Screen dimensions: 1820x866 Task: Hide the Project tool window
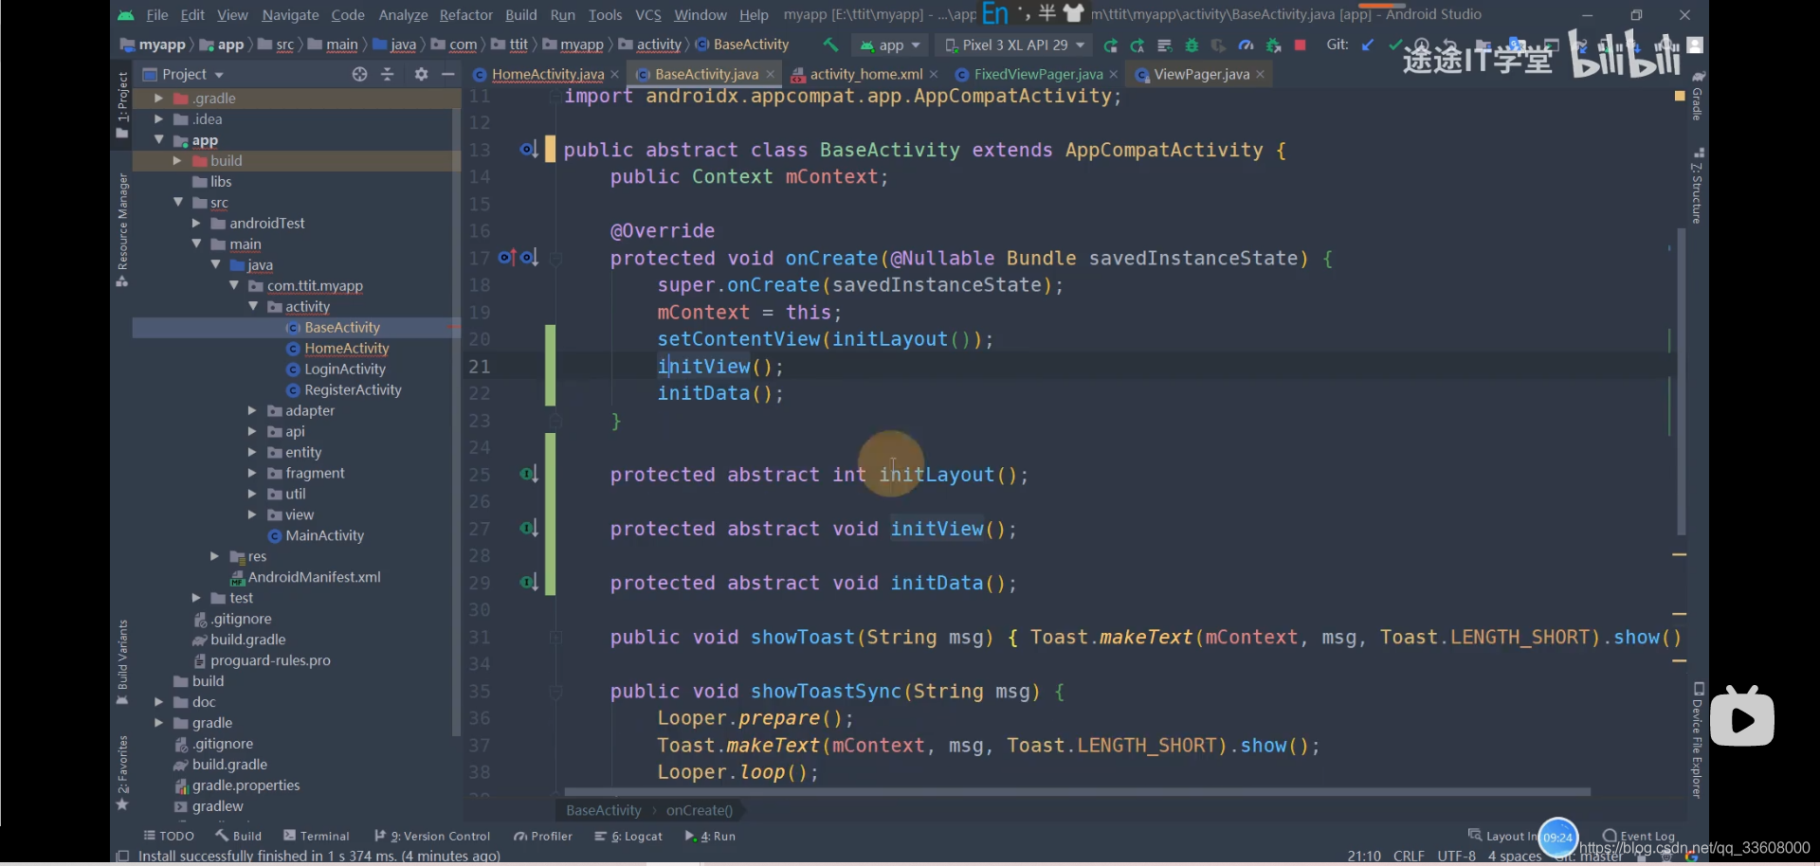(x=448, y=74)
